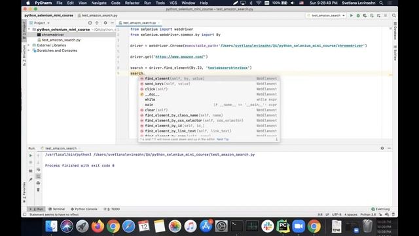Screen dimensions: 419x236
Task: Change indent setting 4 spaces in status bar
Action: point(351,214)
